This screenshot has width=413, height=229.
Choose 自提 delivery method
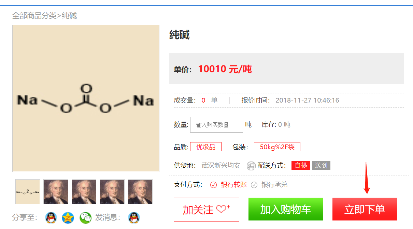pyautogui.click(x=301, y=166)
